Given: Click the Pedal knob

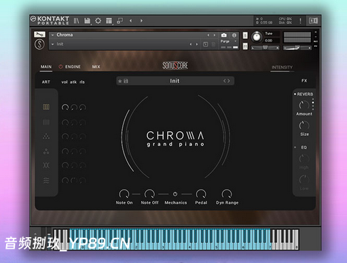Looking at the screenshot, I should [x=201, y=194].
